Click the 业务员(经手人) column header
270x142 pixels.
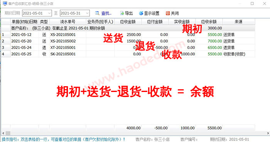pos(100,22)
